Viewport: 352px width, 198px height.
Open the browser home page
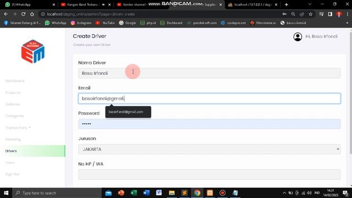(x=32, y=14)
